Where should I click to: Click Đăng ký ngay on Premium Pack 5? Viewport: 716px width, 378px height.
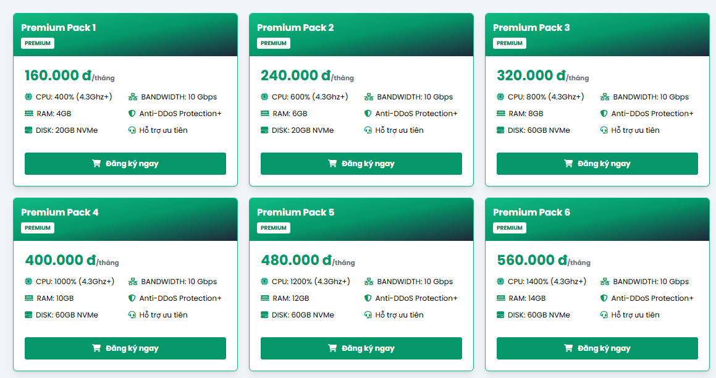point(361,348)
